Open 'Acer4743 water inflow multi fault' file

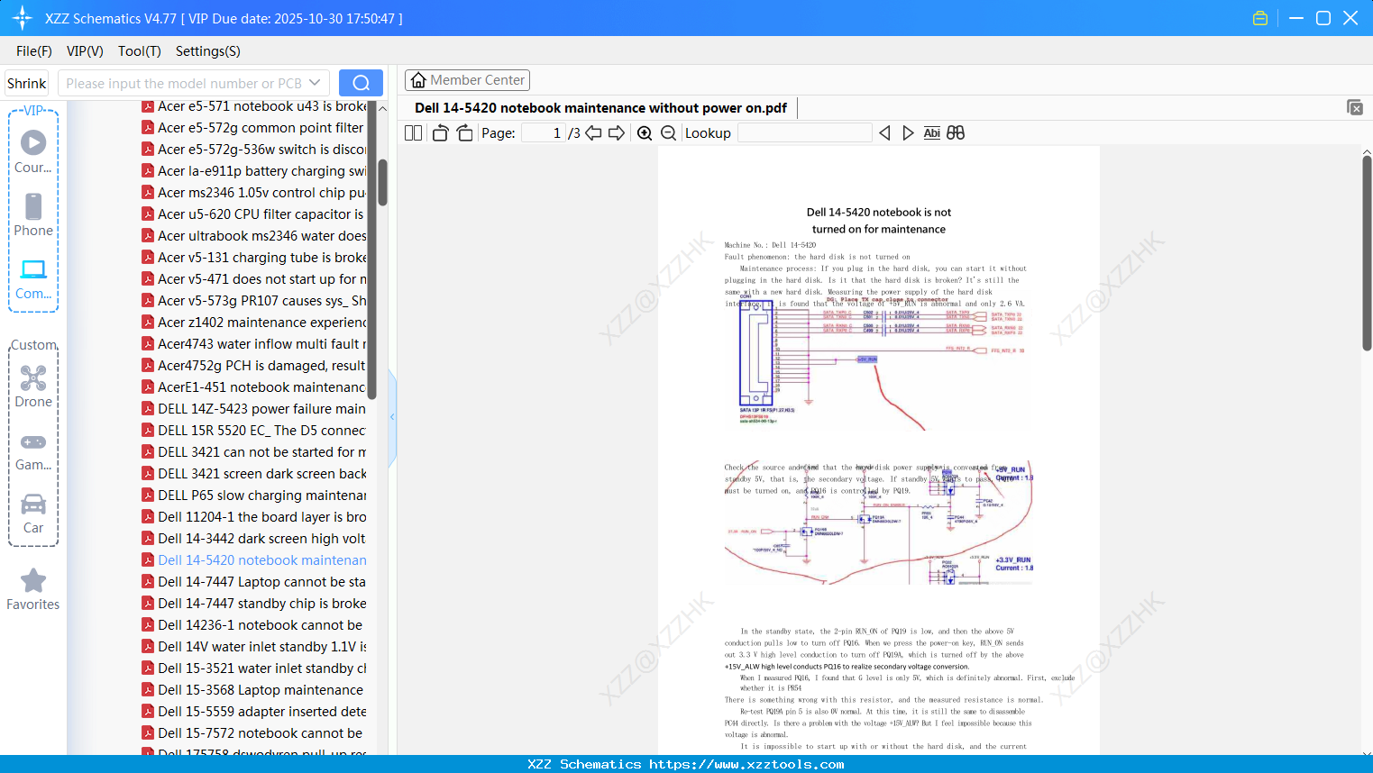coord(253,344)
